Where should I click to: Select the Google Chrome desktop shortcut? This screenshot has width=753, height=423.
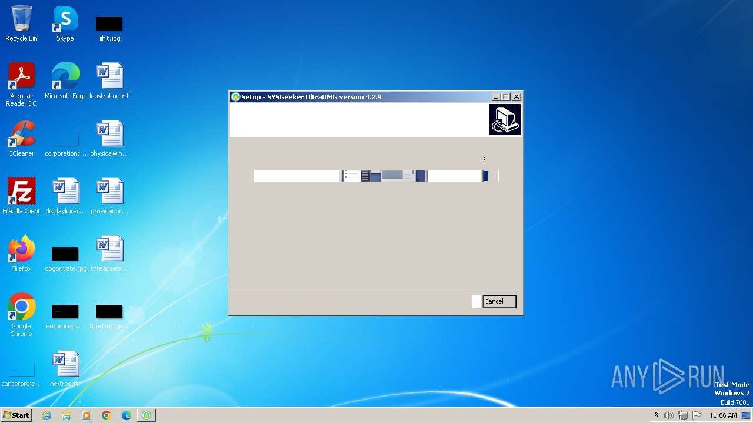pos(21,315)
